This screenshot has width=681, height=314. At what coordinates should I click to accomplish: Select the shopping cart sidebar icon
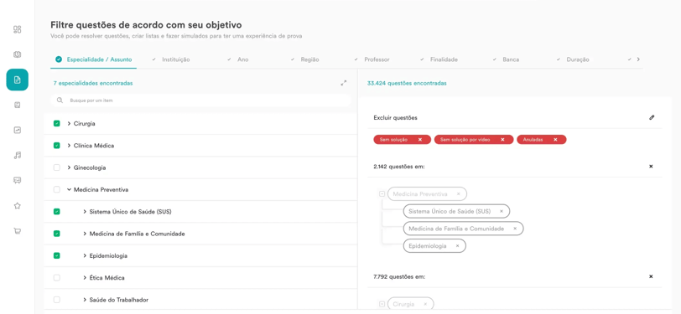(x=18, y=231)
